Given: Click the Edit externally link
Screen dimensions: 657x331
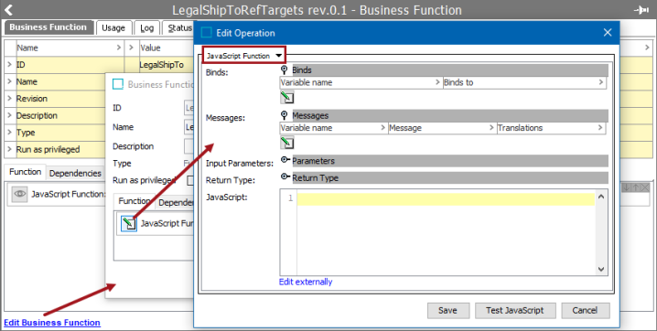Looking at the screenshot, I should (306, 282).
